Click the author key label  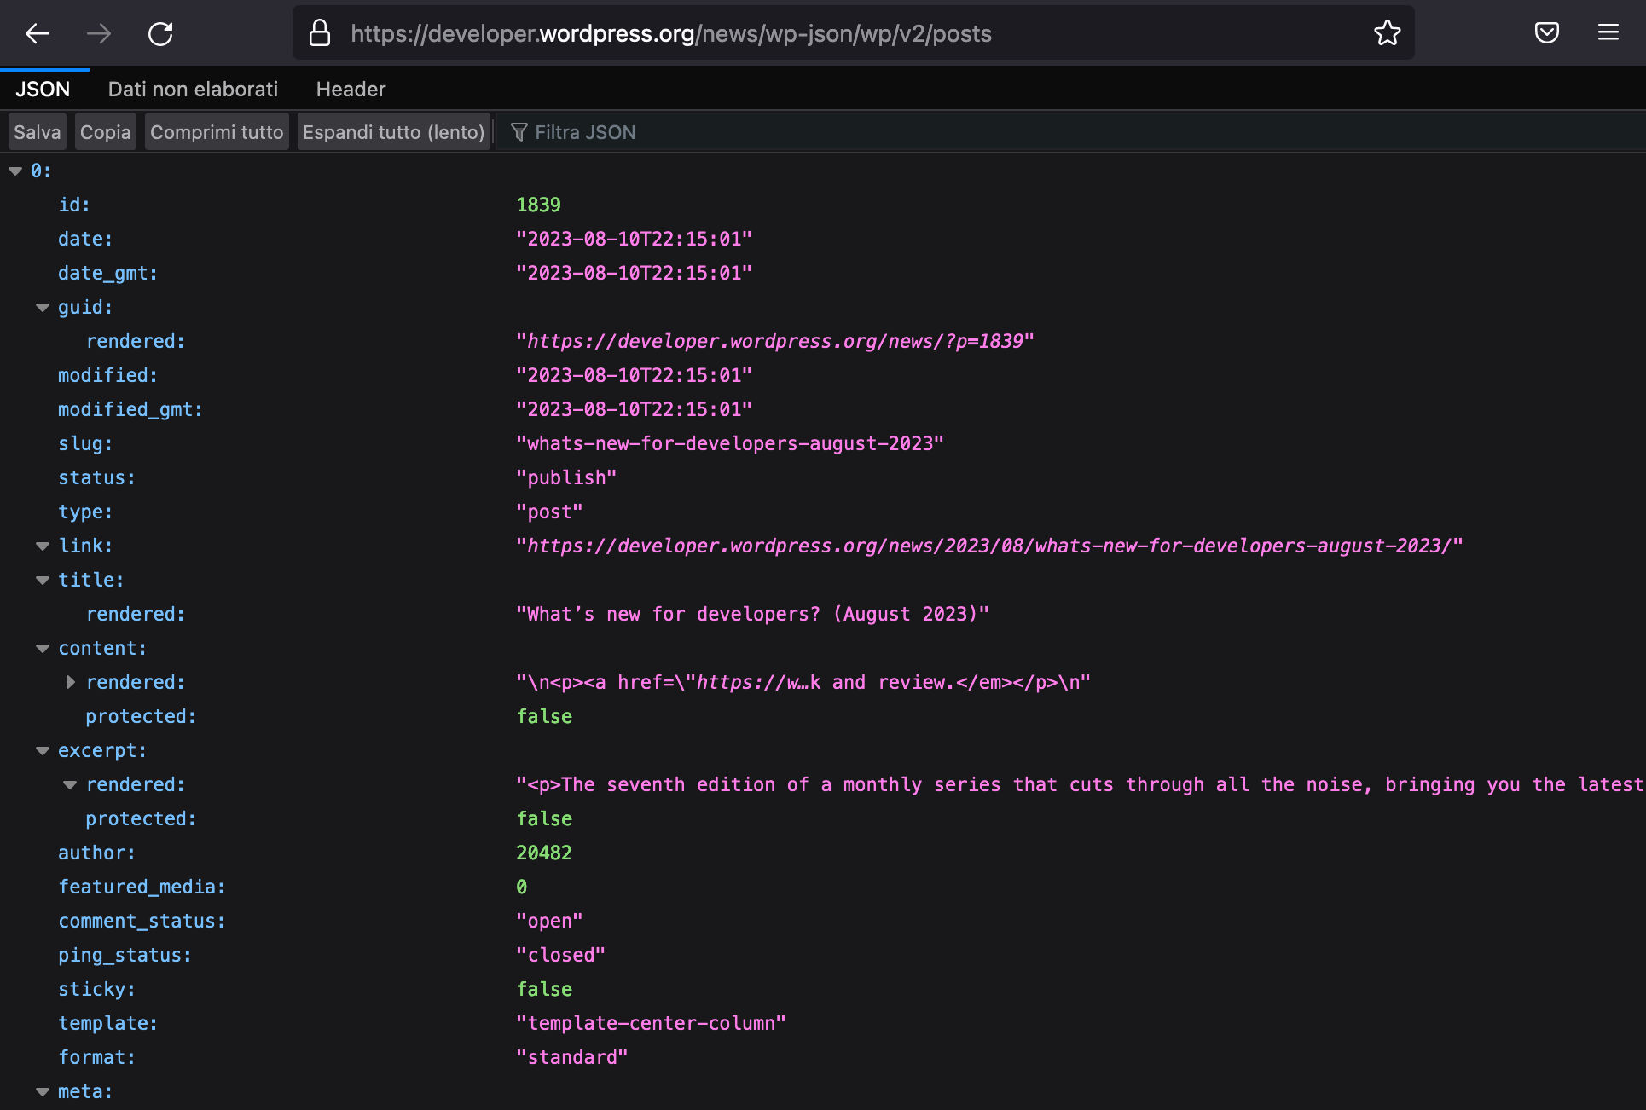point(96,853)
